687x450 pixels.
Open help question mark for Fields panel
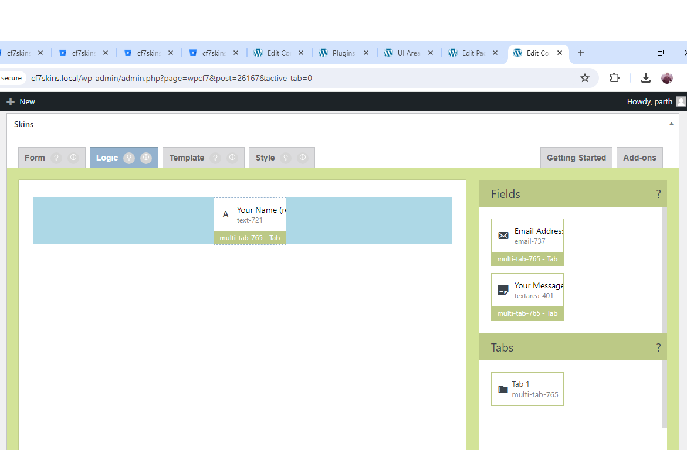pyautogui.click(x=658, y=194)
